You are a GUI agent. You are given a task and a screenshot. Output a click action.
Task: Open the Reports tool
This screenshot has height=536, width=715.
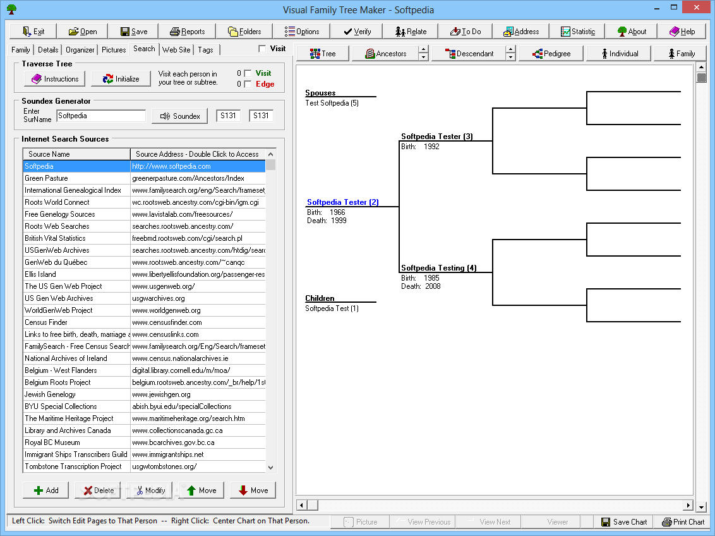coord(187,32)
